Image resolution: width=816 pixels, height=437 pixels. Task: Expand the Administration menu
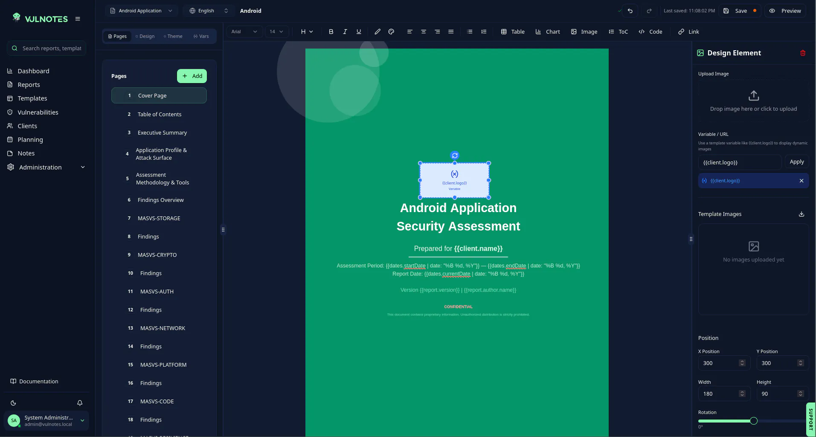click(46, 167)
